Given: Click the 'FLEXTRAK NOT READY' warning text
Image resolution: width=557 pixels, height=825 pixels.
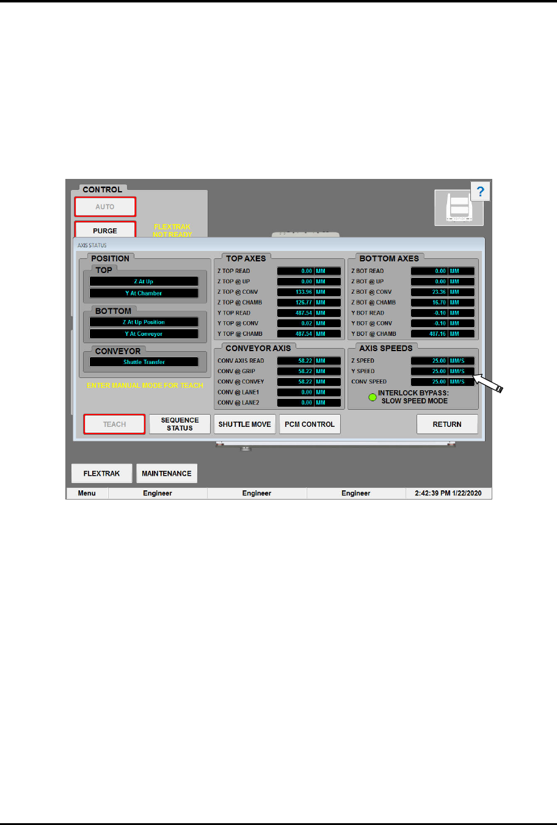Looking at the screenshot, I should tap(172, 230).
